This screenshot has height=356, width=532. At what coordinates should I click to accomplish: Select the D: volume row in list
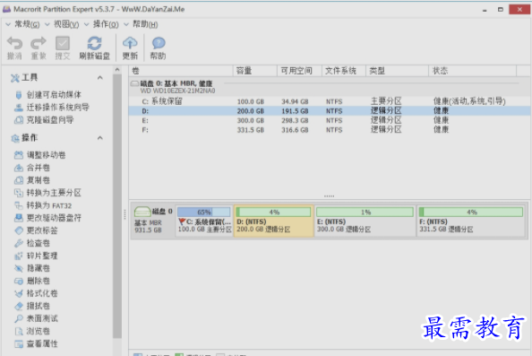pyautogui.click(x=330, y=110)
